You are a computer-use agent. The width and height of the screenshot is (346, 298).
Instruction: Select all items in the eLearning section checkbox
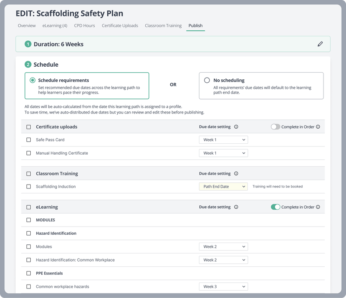pos(29,207)
